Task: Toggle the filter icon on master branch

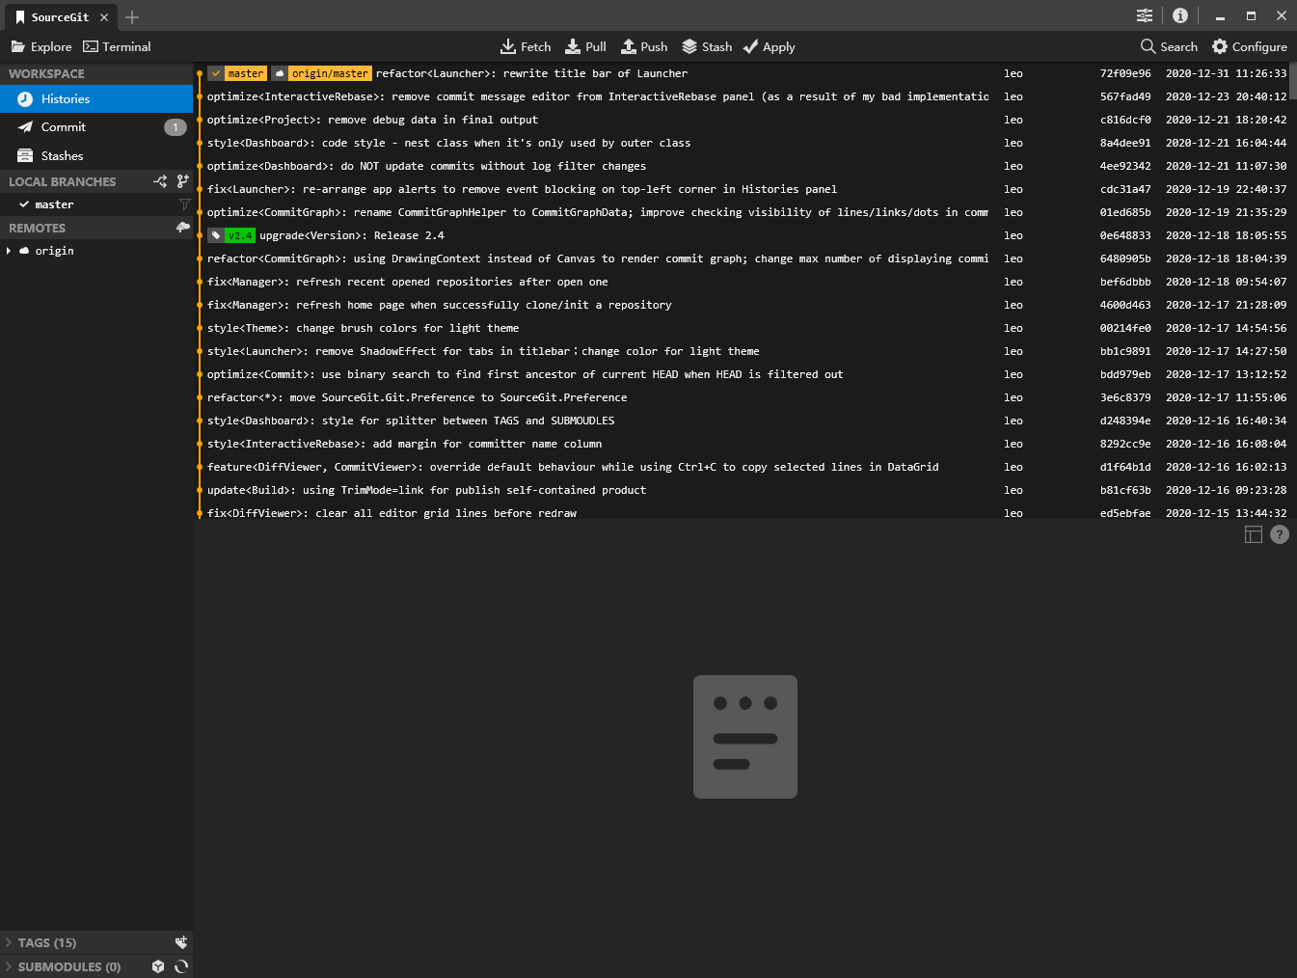Action: (x=184, y=204)
